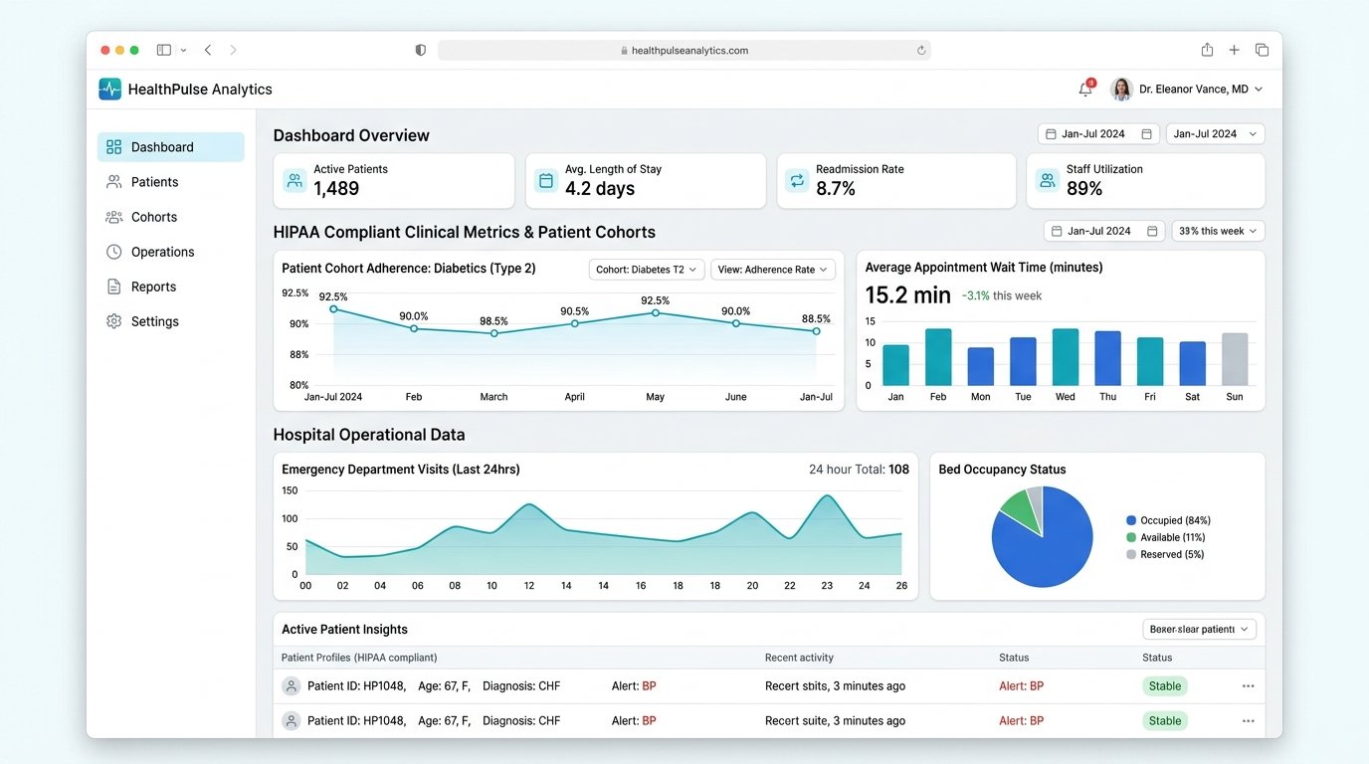
Task: Click the Recent activity column header
Action: click(799, 658)
